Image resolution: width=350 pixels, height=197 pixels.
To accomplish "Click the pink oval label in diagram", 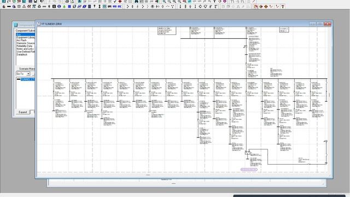I will pos(249,170).
